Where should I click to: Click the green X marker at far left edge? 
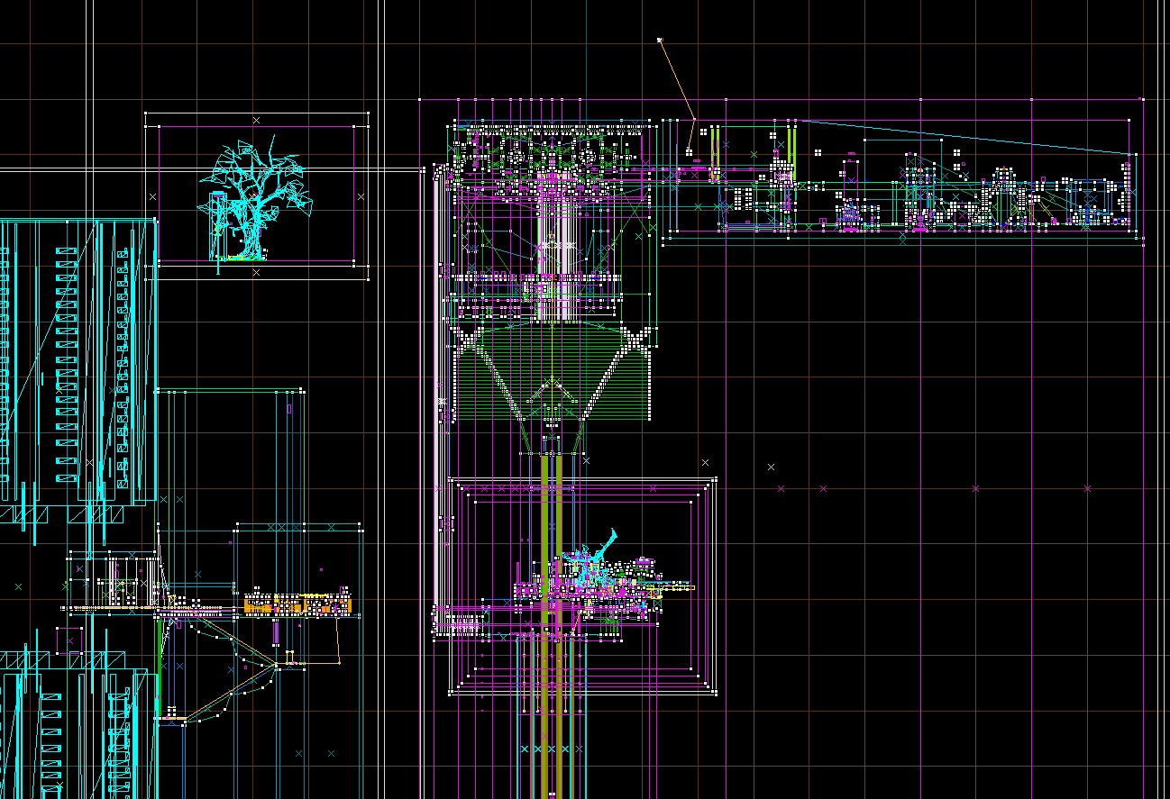point(18,586)
